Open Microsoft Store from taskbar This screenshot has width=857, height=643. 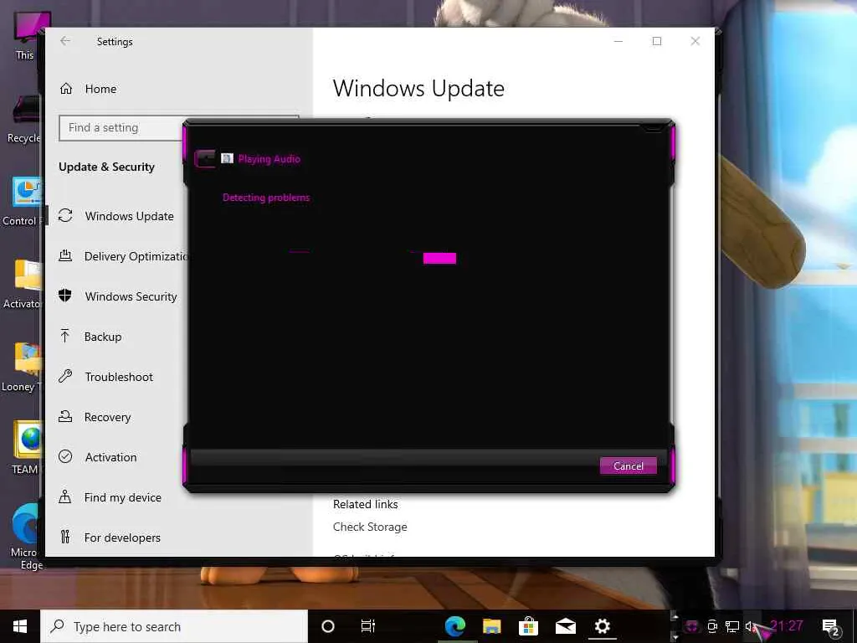point(529,626)
